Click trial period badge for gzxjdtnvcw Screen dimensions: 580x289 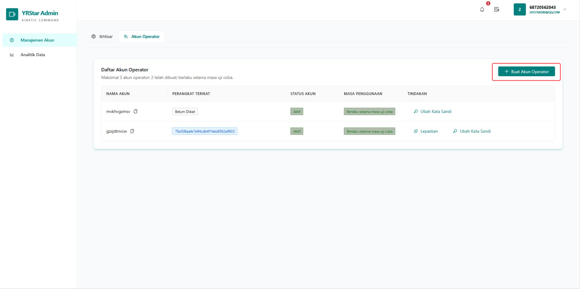[x=369, y=131]
